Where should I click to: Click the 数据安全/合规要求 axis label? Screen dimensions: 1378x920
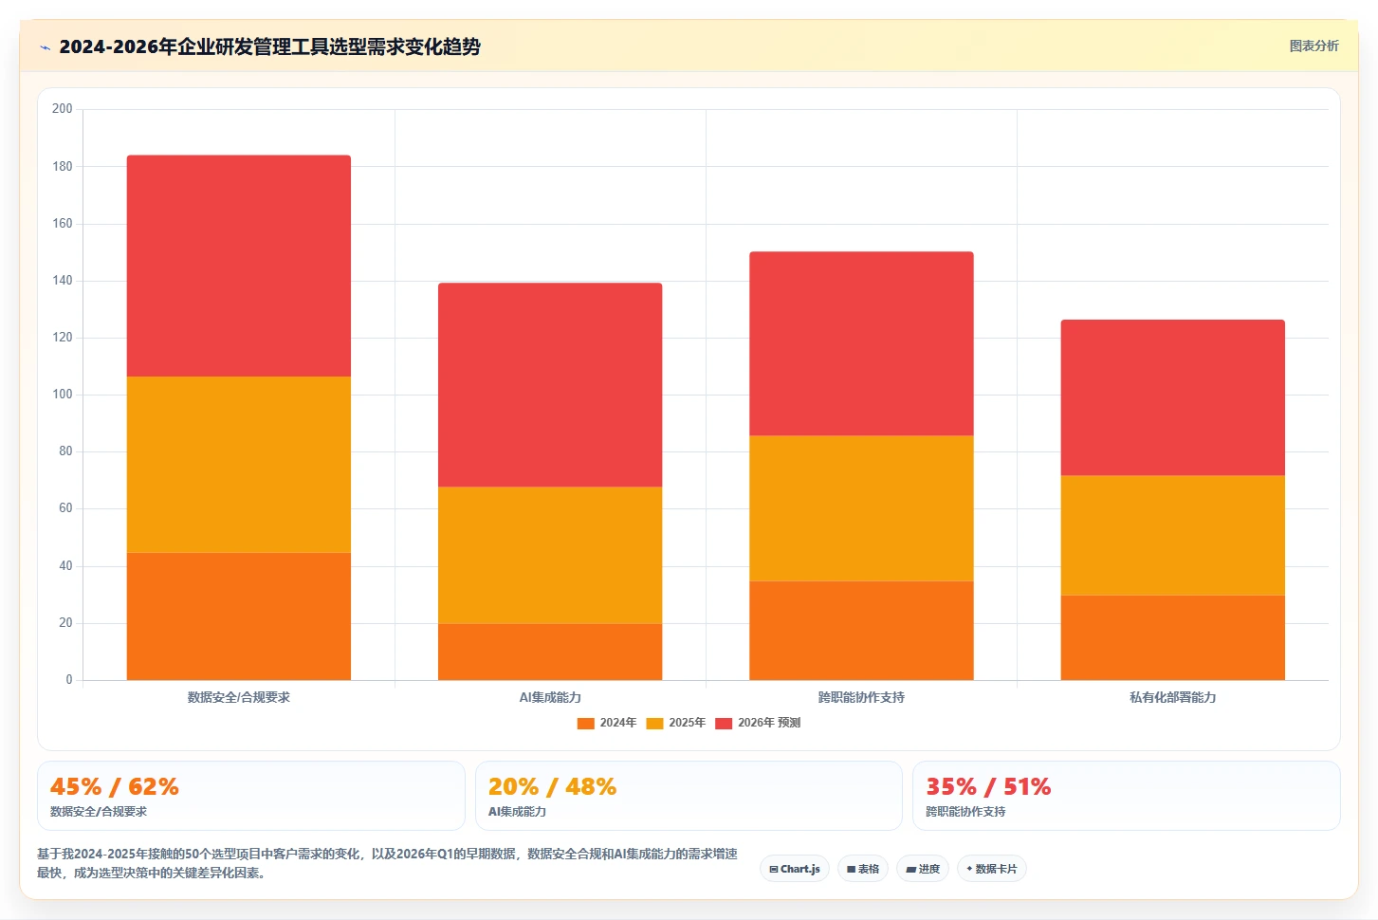click(x=239, y=697)
